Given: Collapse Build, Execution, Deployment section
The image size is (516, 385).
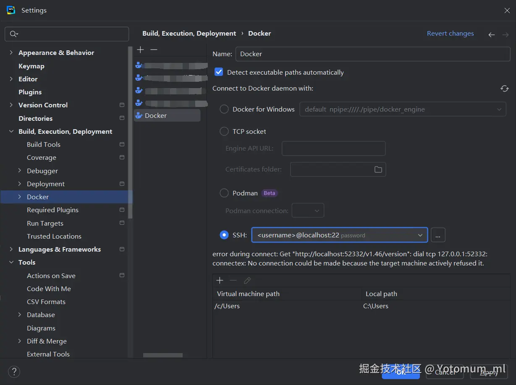Looking at the screenshot, I should [11, 131].
